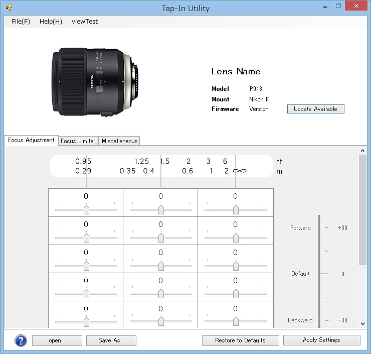
Task: Click the Lens Name heading
Action: (236, 71)
